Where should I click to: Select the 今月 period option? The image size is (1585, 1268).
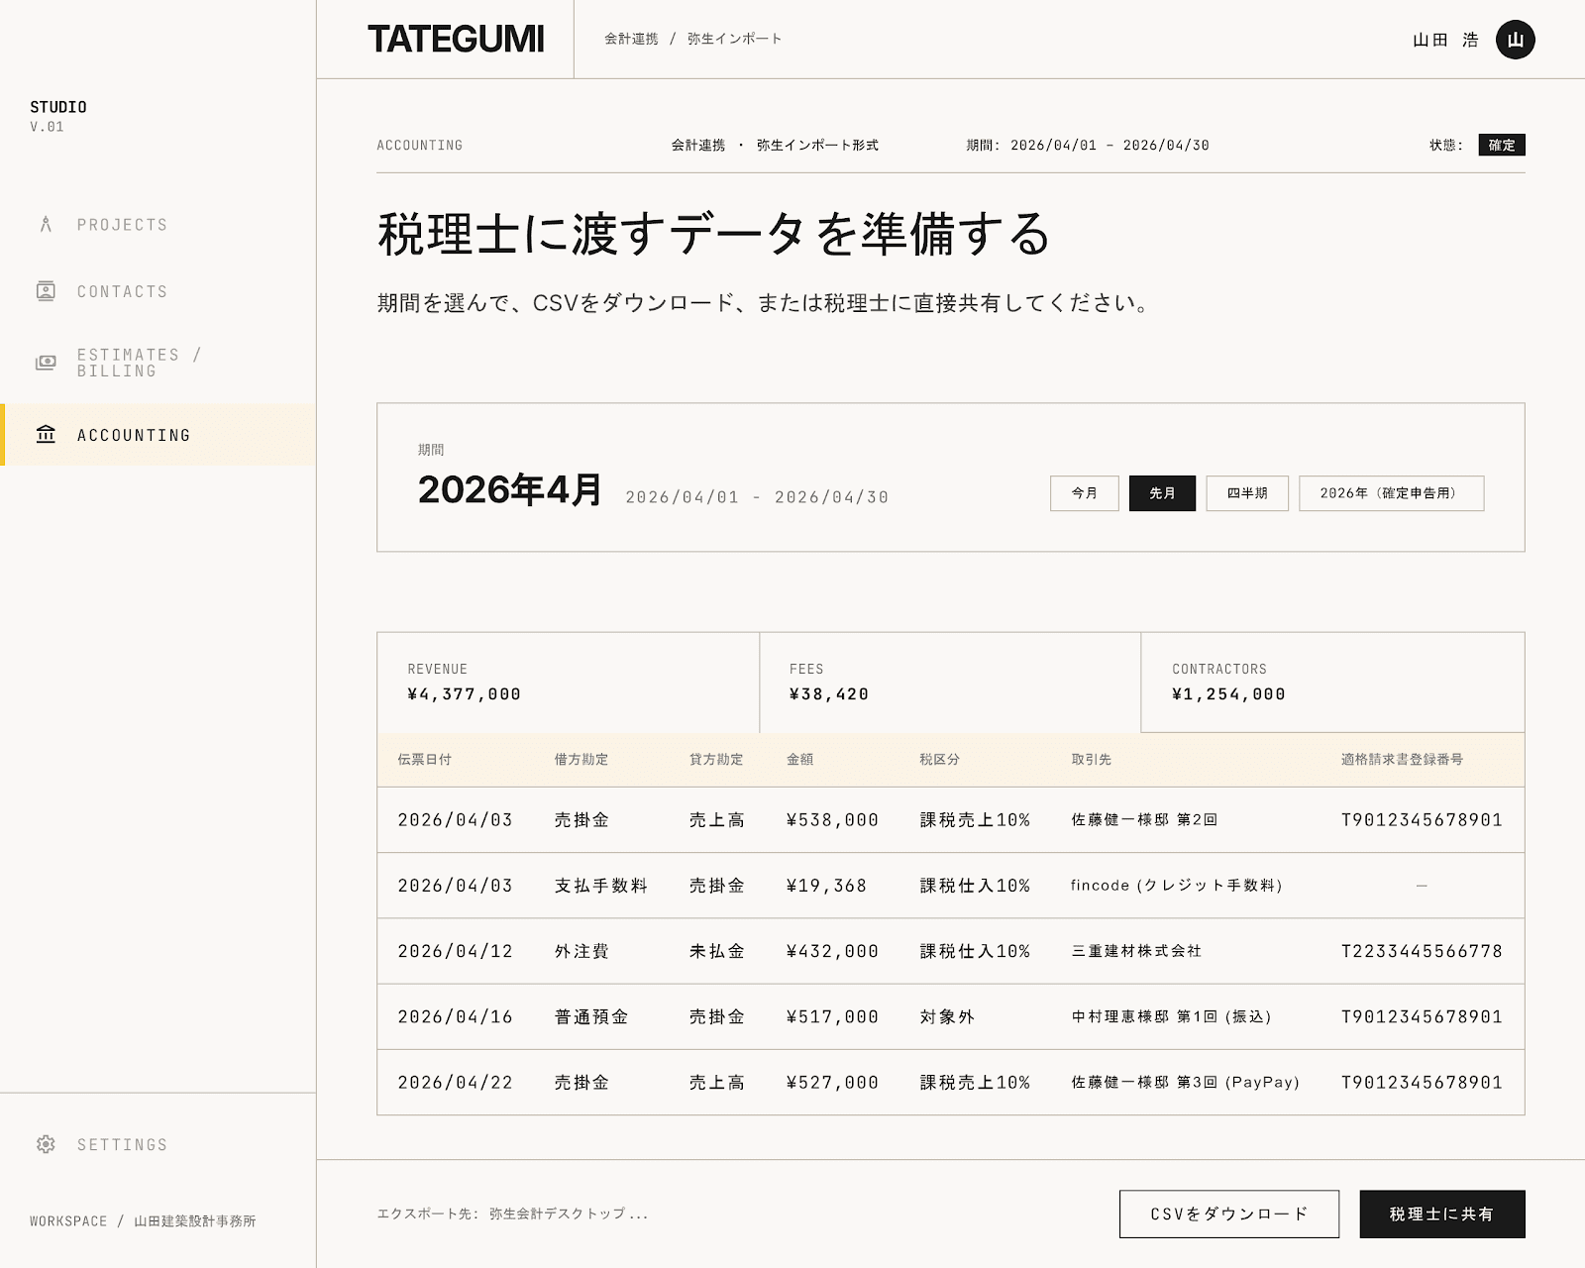click(1085, 493)
